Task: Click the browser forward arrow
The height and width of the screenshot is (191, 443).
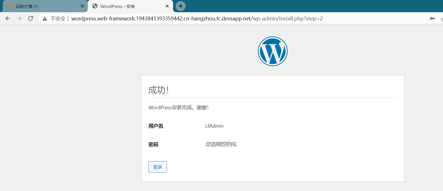Action: [19, 18]
